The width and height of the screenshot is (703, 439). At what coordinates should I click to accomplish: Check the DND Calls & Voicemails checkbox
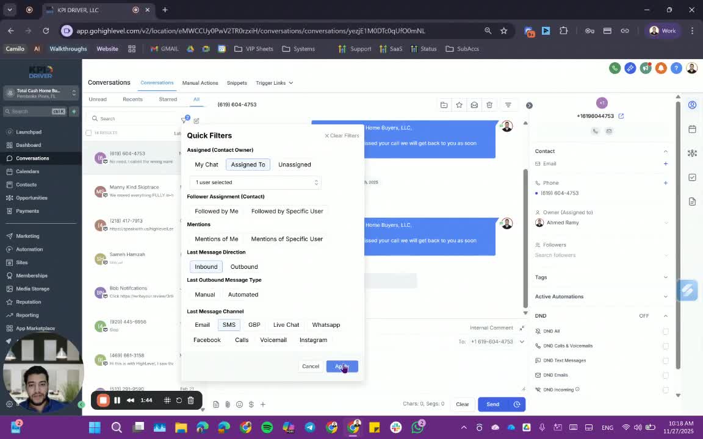(x=665, y=346)
